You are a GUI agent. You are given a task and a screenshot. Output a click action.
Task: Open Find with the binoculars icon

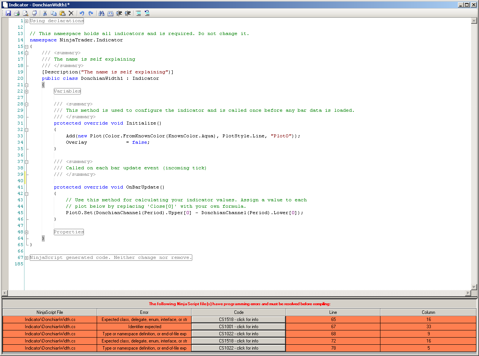pyautogui.click(x=101, y=13)
